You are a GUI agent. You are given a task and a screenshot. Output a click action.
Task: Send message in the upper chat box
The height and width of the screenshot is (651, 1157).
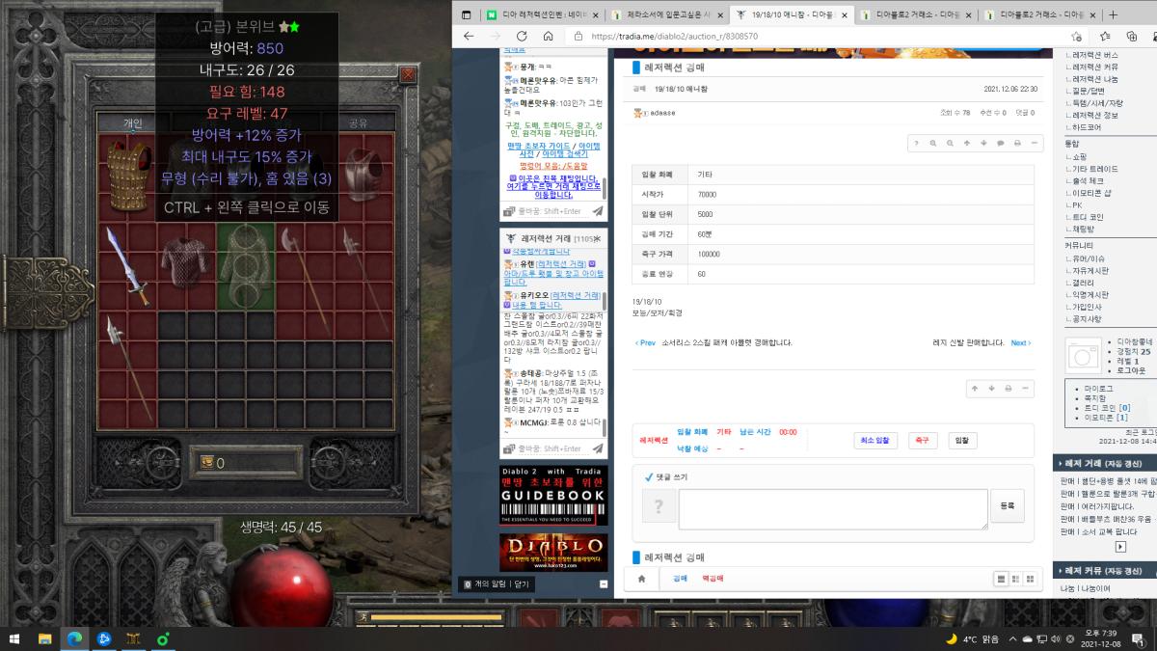coord(598,210)
